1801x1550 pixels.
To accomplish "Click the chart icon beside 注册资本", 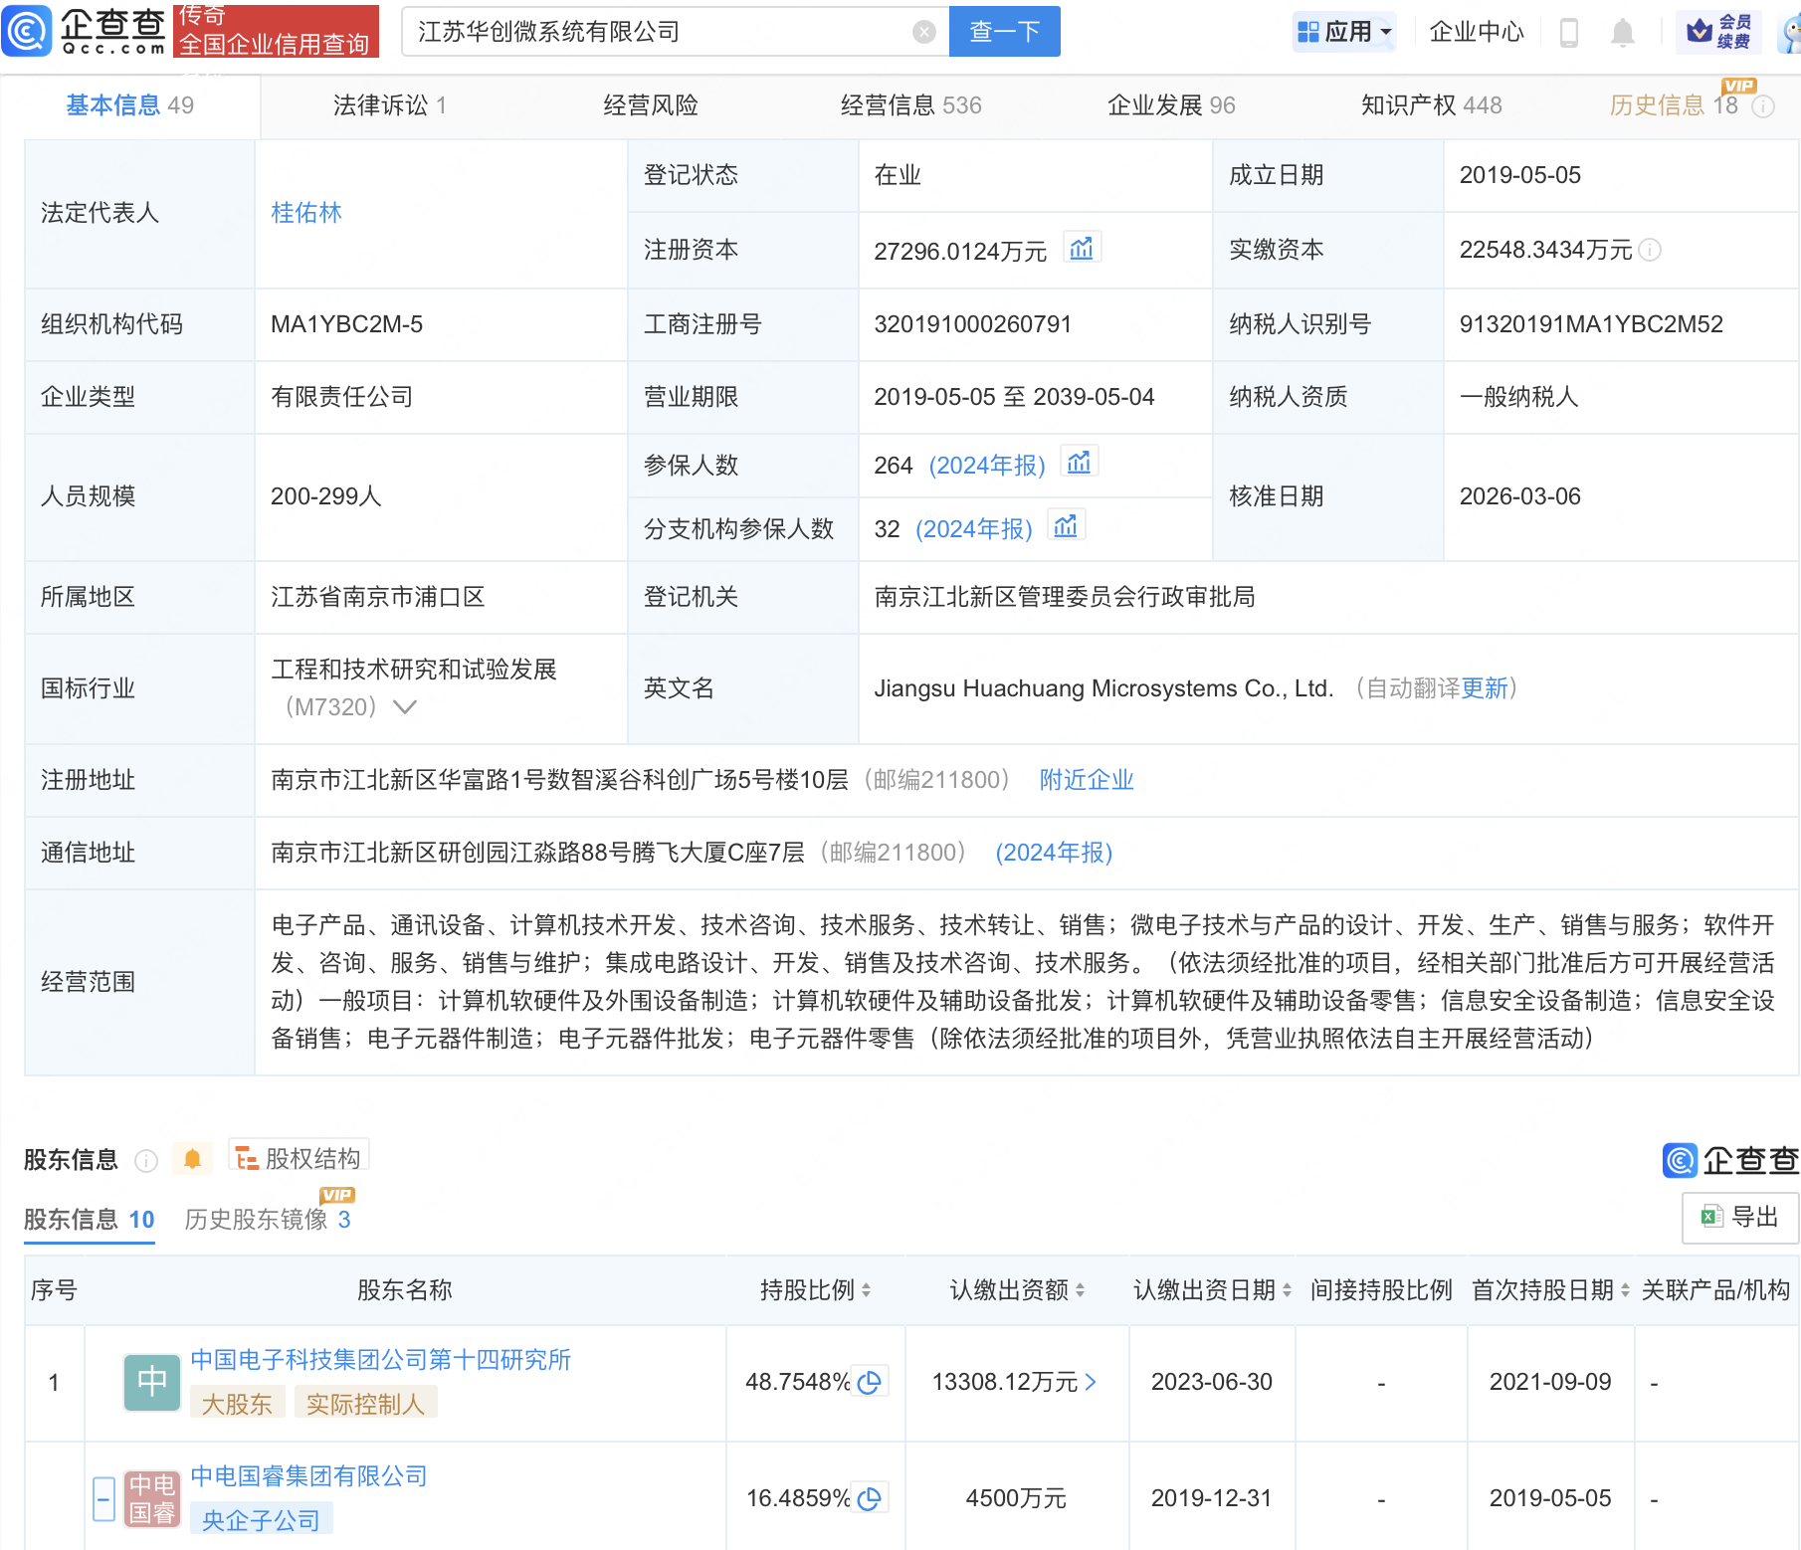I will click(x=1083, y=248).
